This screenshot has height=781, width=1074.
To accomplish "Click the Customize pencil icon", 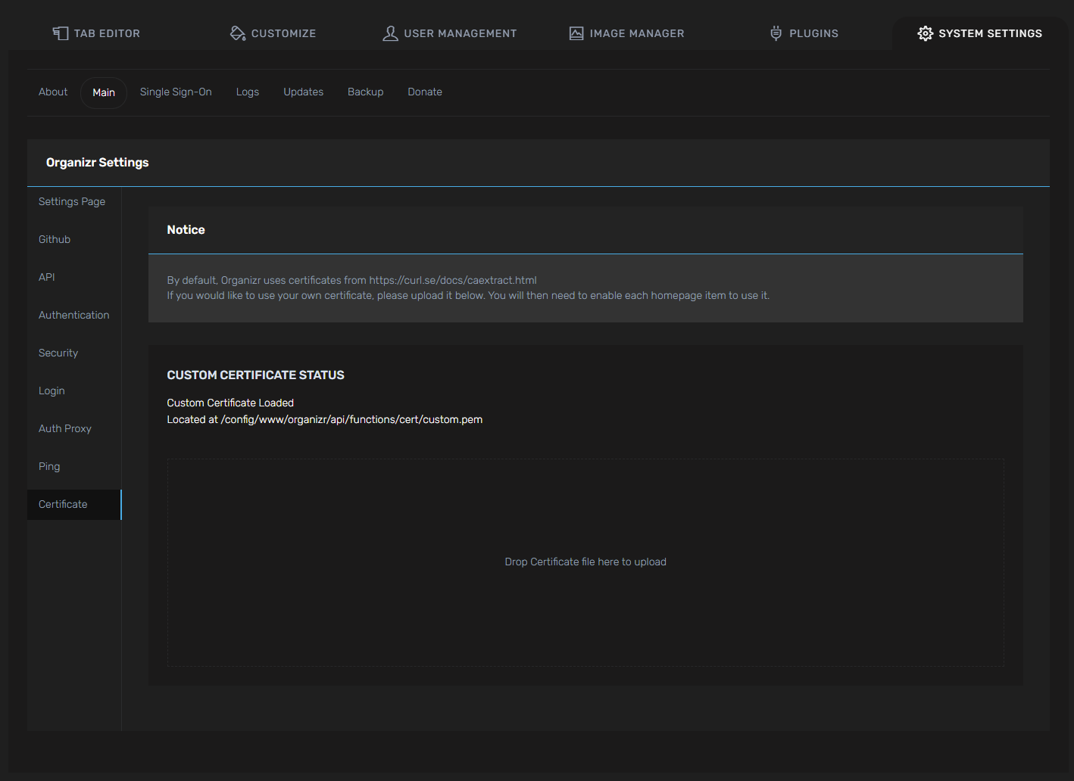I will click(x=237, y=33).
